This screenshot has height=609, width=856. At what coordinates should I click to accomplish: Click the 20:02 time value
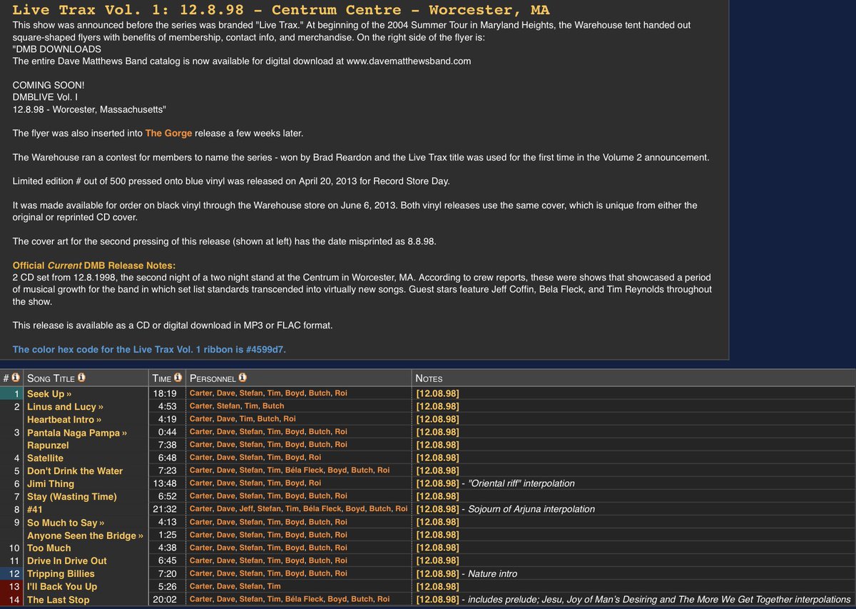pos(165,600)
